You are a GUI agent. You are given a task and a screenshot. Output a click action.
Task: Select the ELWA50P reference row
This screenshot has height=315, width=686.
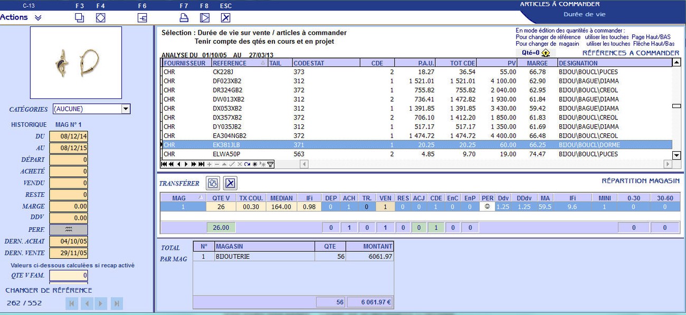(226, 154)
